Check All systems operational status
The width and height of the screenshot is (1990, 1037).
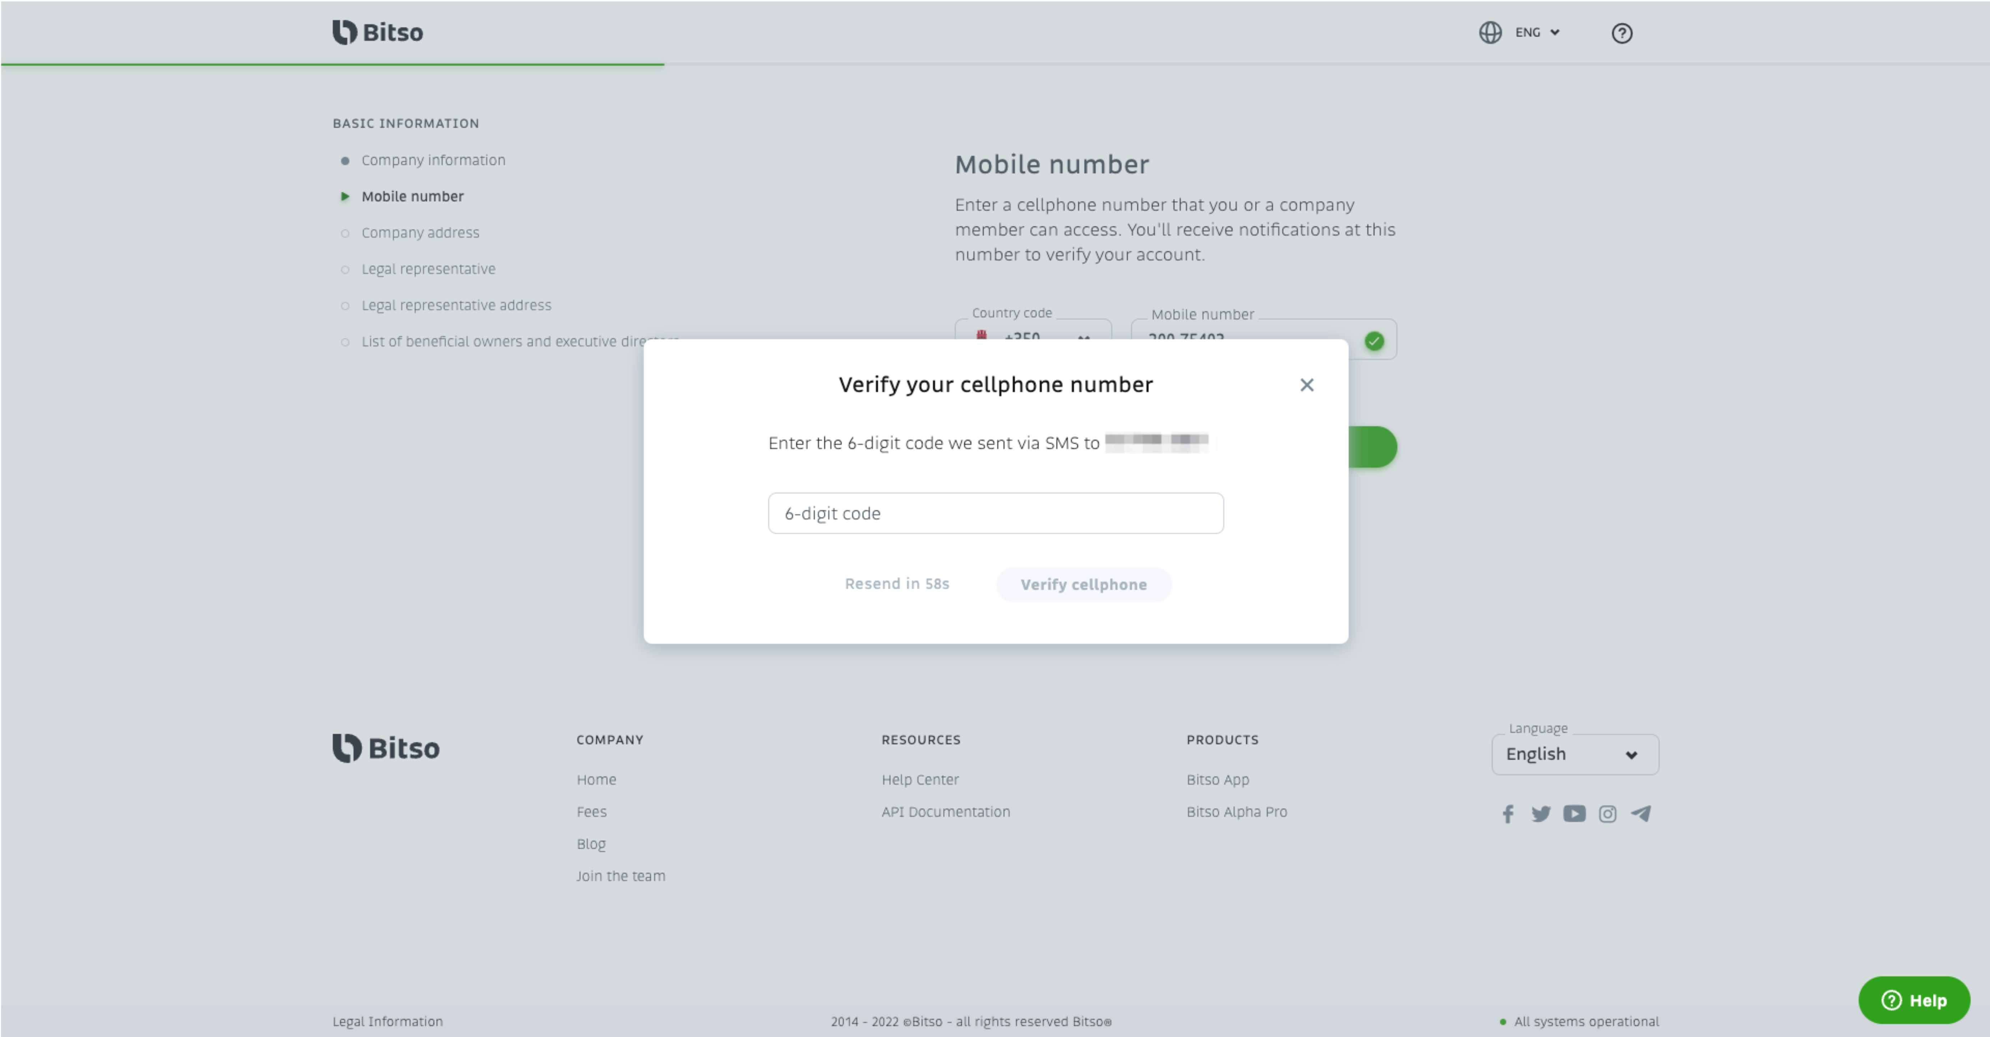tap(1579, 1022)
